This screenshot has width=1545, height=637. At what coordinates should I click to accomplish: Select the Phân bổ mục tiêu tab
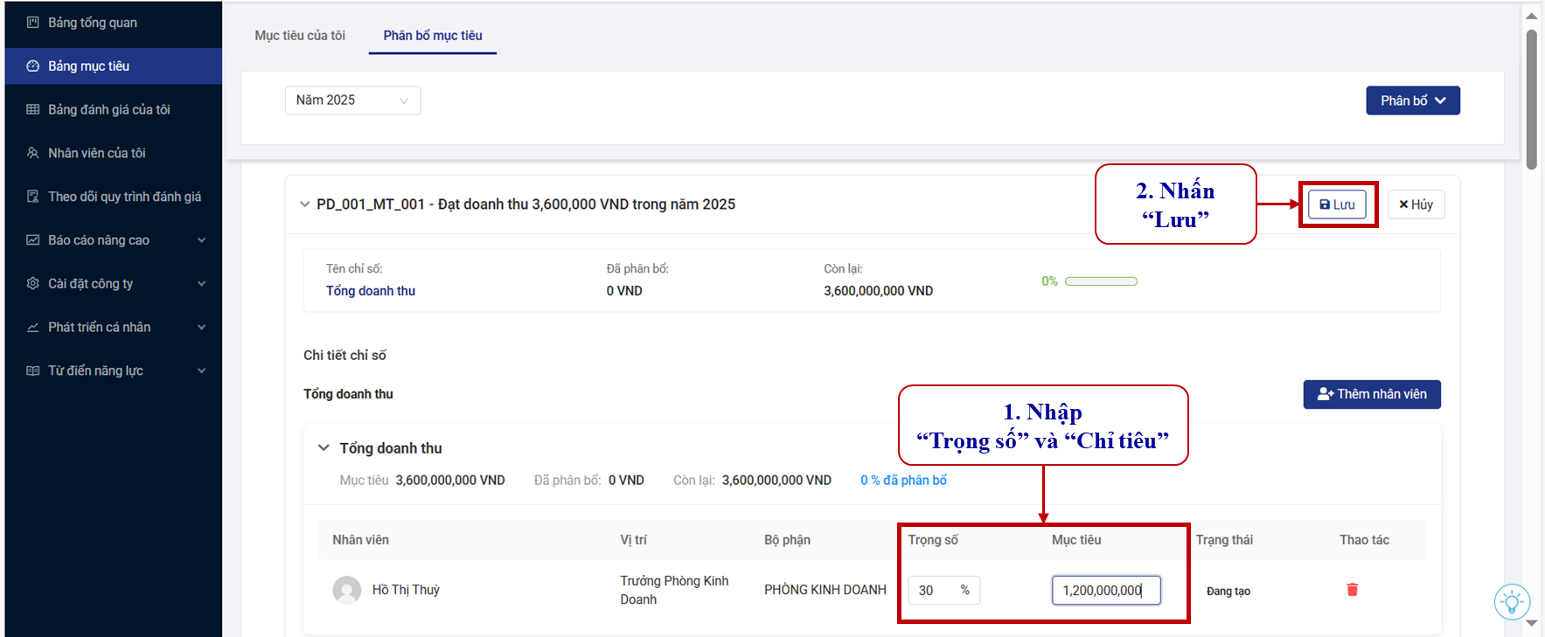pos(433,36)
